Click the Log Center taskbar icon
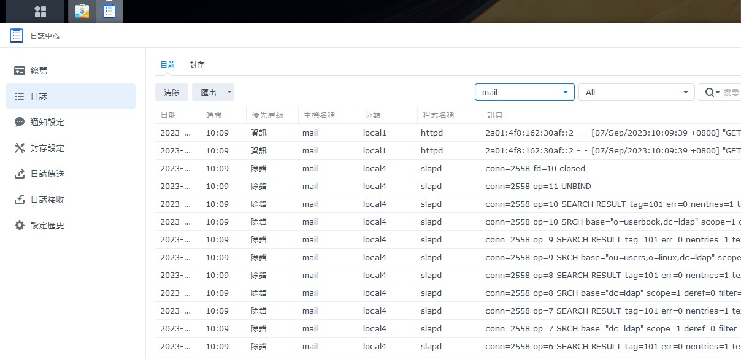741x359 pixels. [x=109, y=11]
